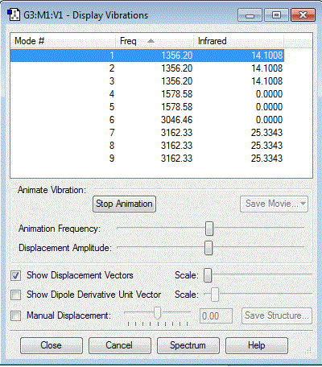Viewport: 322px width, 367px height.
Task: Minimize the Display Vibrations window
Action: pyautogui.click(x=250, y=15)
